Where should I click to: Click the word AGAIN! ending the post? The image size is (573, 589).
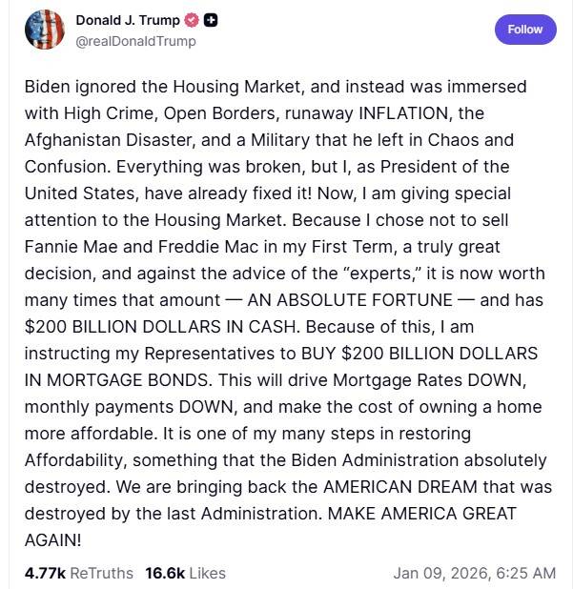53,539
